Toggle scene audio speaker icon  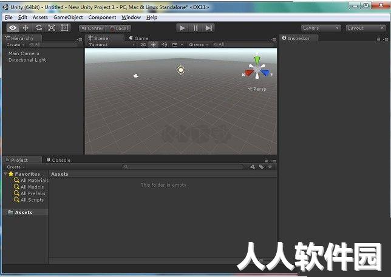point(164,45)
